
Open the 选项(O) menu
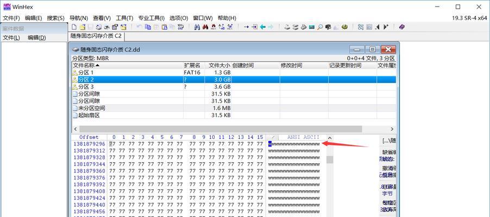[x=179, y=18]
